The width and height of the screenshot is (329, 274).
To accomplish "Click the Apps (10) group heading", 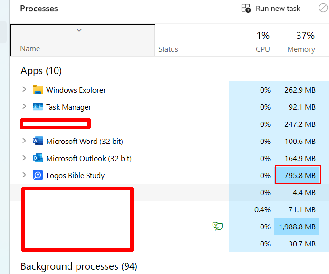I will pyautogui.click(x=41, y=71).
